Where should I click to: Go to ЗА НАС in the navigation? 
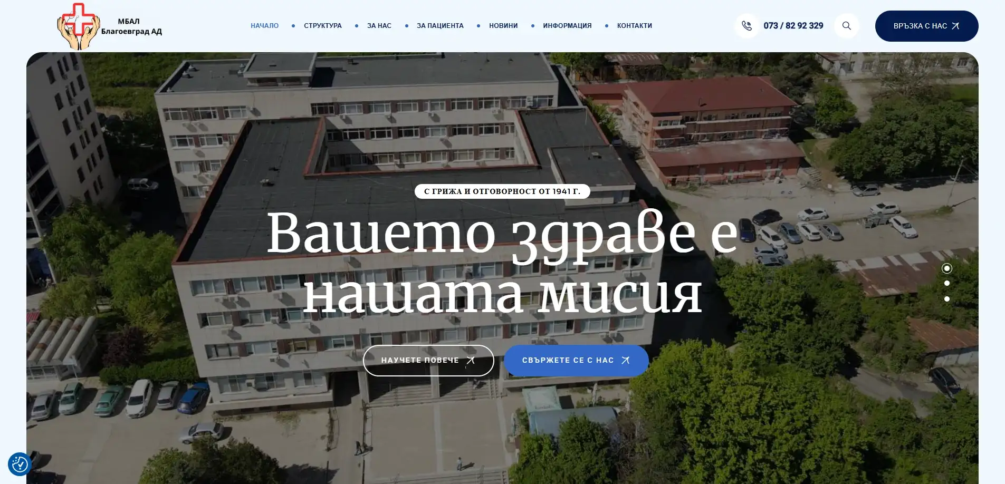(379, 26)
